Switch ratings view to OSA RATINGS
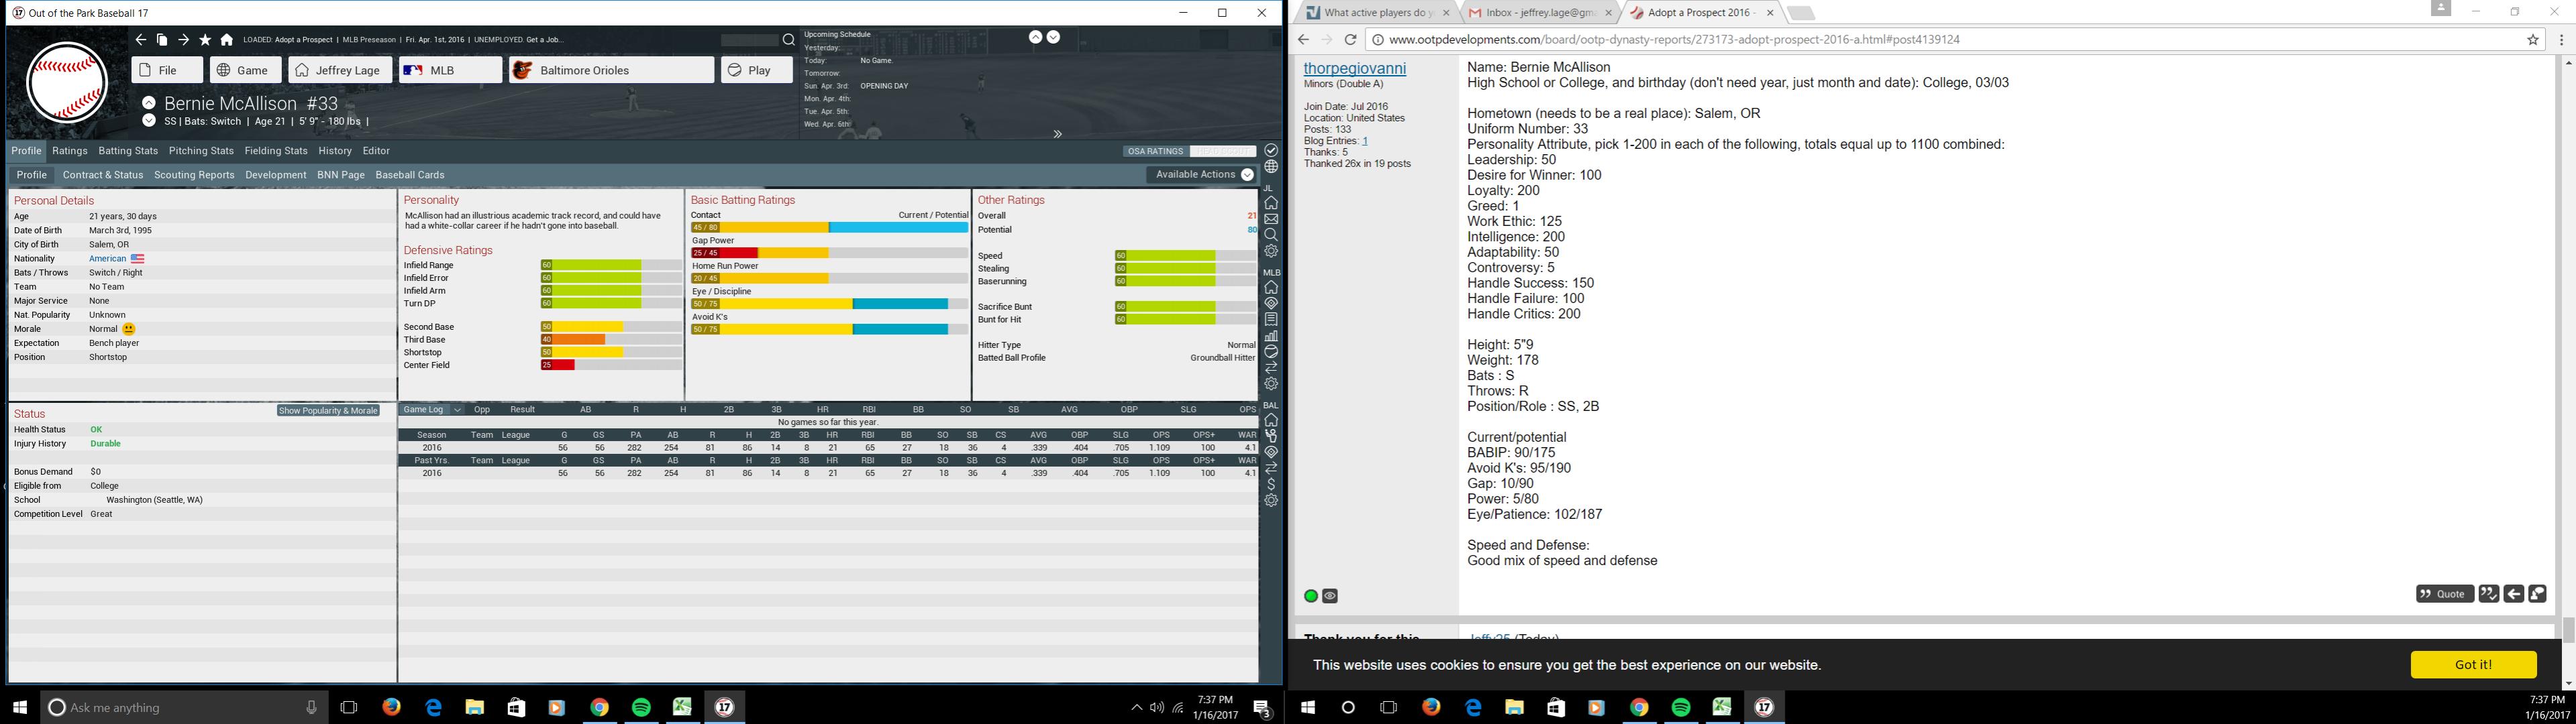Image resolution: width=2576 pixels, height=724 pixels. coord(1155,152)
